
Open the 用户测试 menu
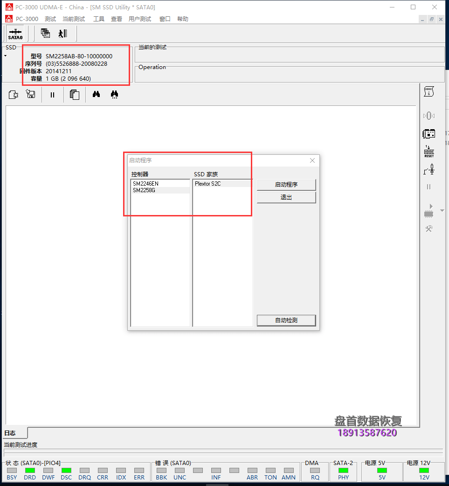tap(140, 19)
